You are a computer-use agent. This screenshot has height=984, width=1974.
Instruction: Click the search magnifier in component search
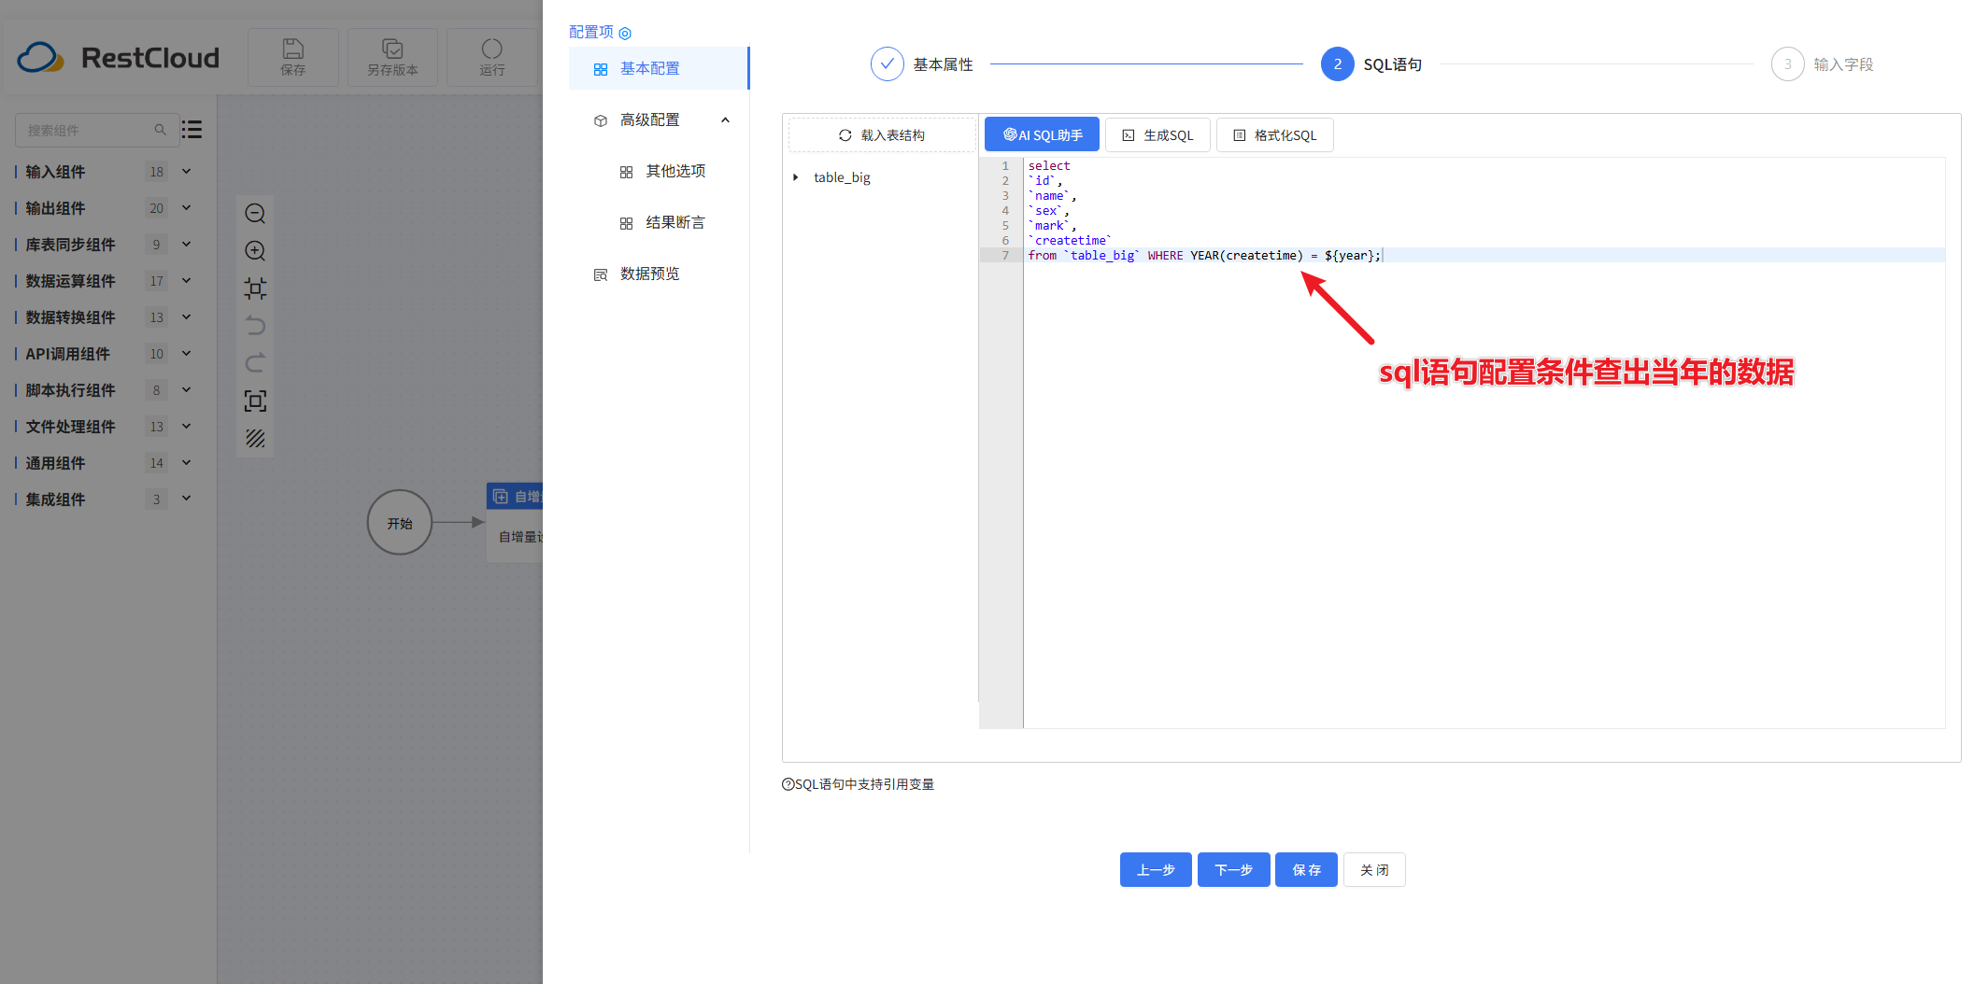tap(161, 130)
